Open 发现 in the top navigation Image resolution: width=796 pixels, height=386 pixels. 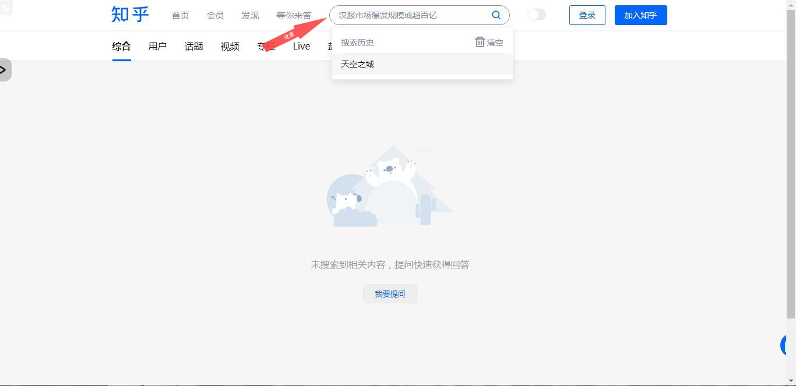pos(250,15)
